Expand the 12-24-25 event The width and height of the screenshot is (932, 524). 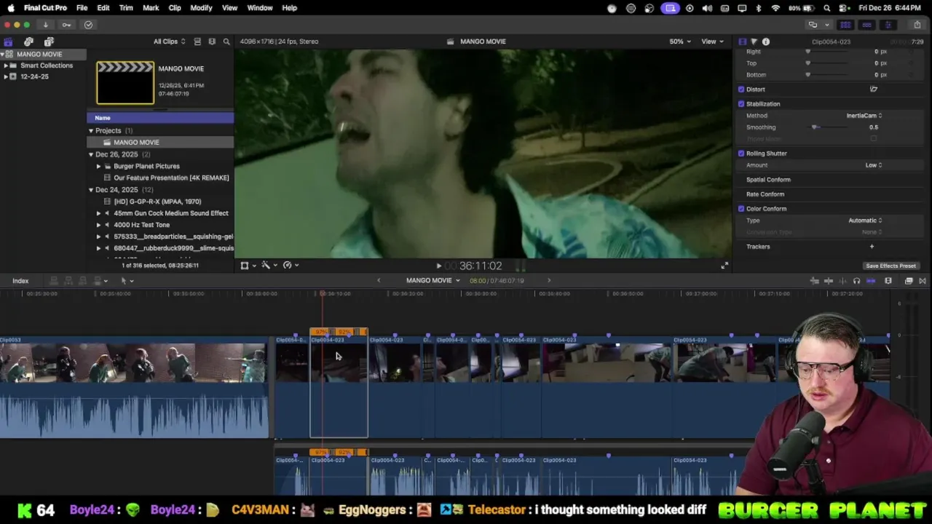click(x=5, y=76)
